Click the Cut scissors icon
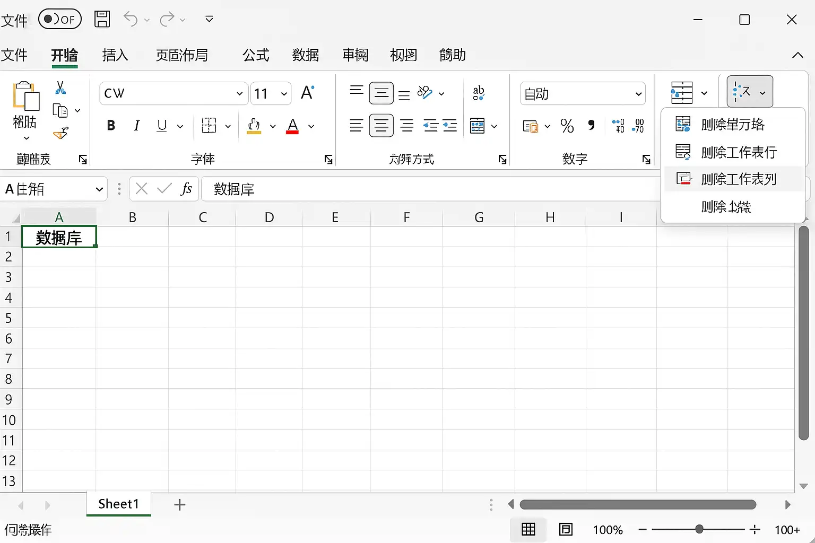Viewport: 815px width, 543px height. (60, 87)
